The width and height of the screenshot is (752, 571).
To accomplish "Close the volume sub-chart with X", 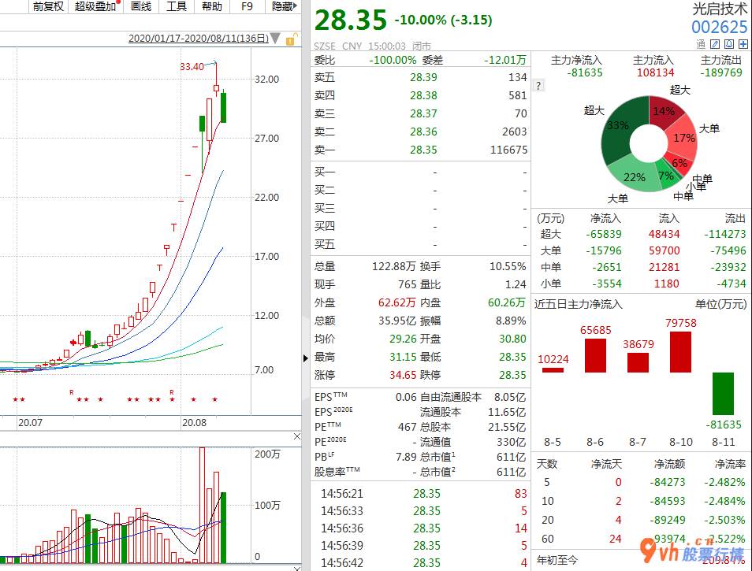I will pos(297,436).
